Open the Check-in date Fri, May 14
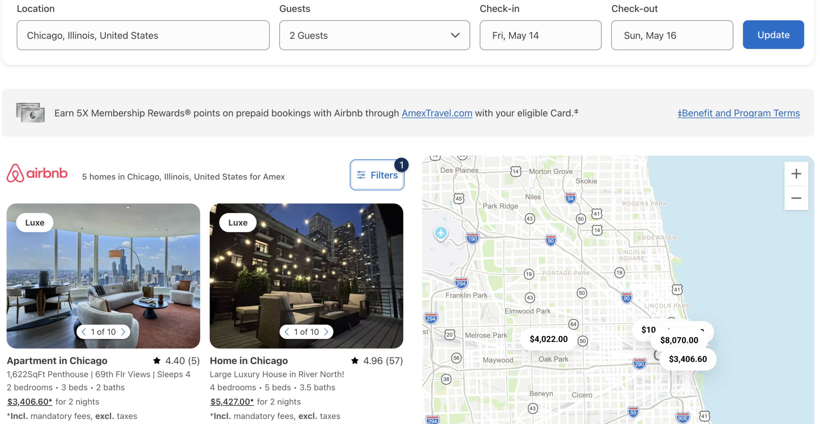This screenshot has width=820, height=424. click(540, 35)
